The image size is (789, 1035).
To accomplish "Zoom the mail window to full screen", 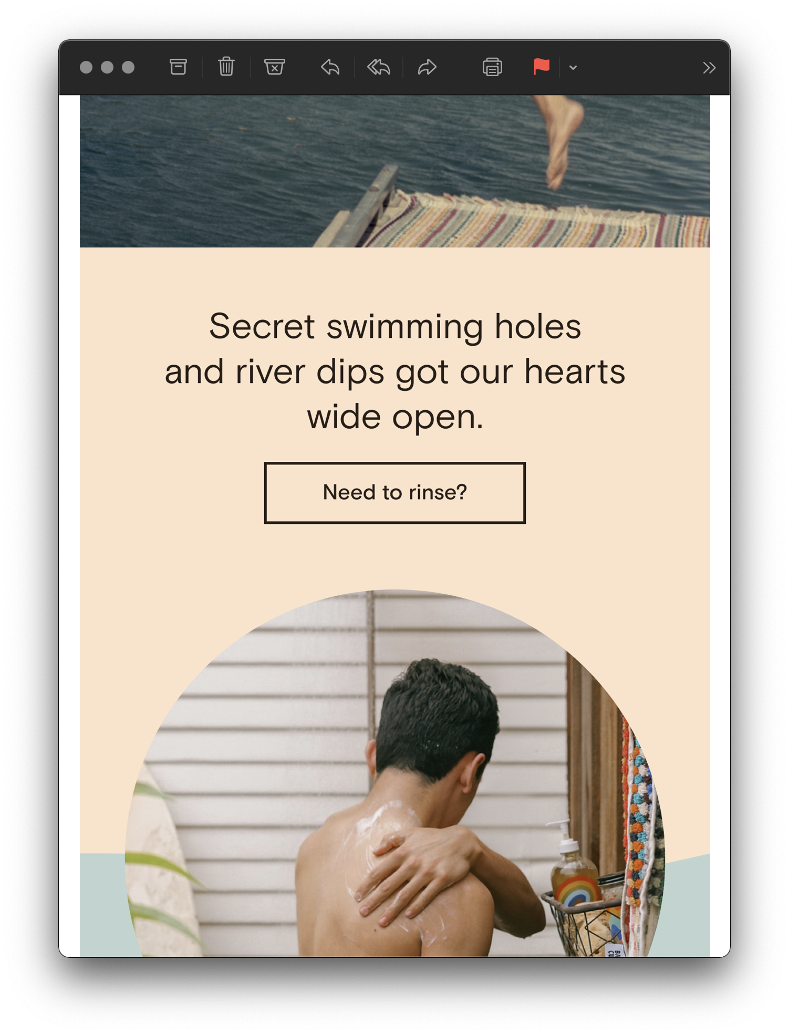I will tap(128, 67).
